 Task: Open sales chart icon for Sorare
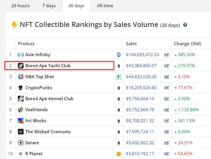pyautogui.click(x=167, y=143)
